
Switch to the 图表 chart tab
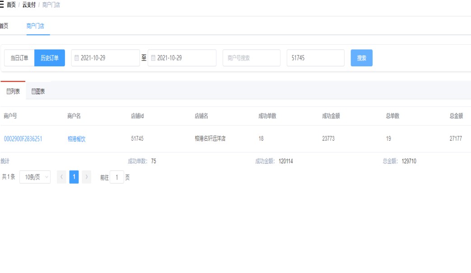(38, 92)
